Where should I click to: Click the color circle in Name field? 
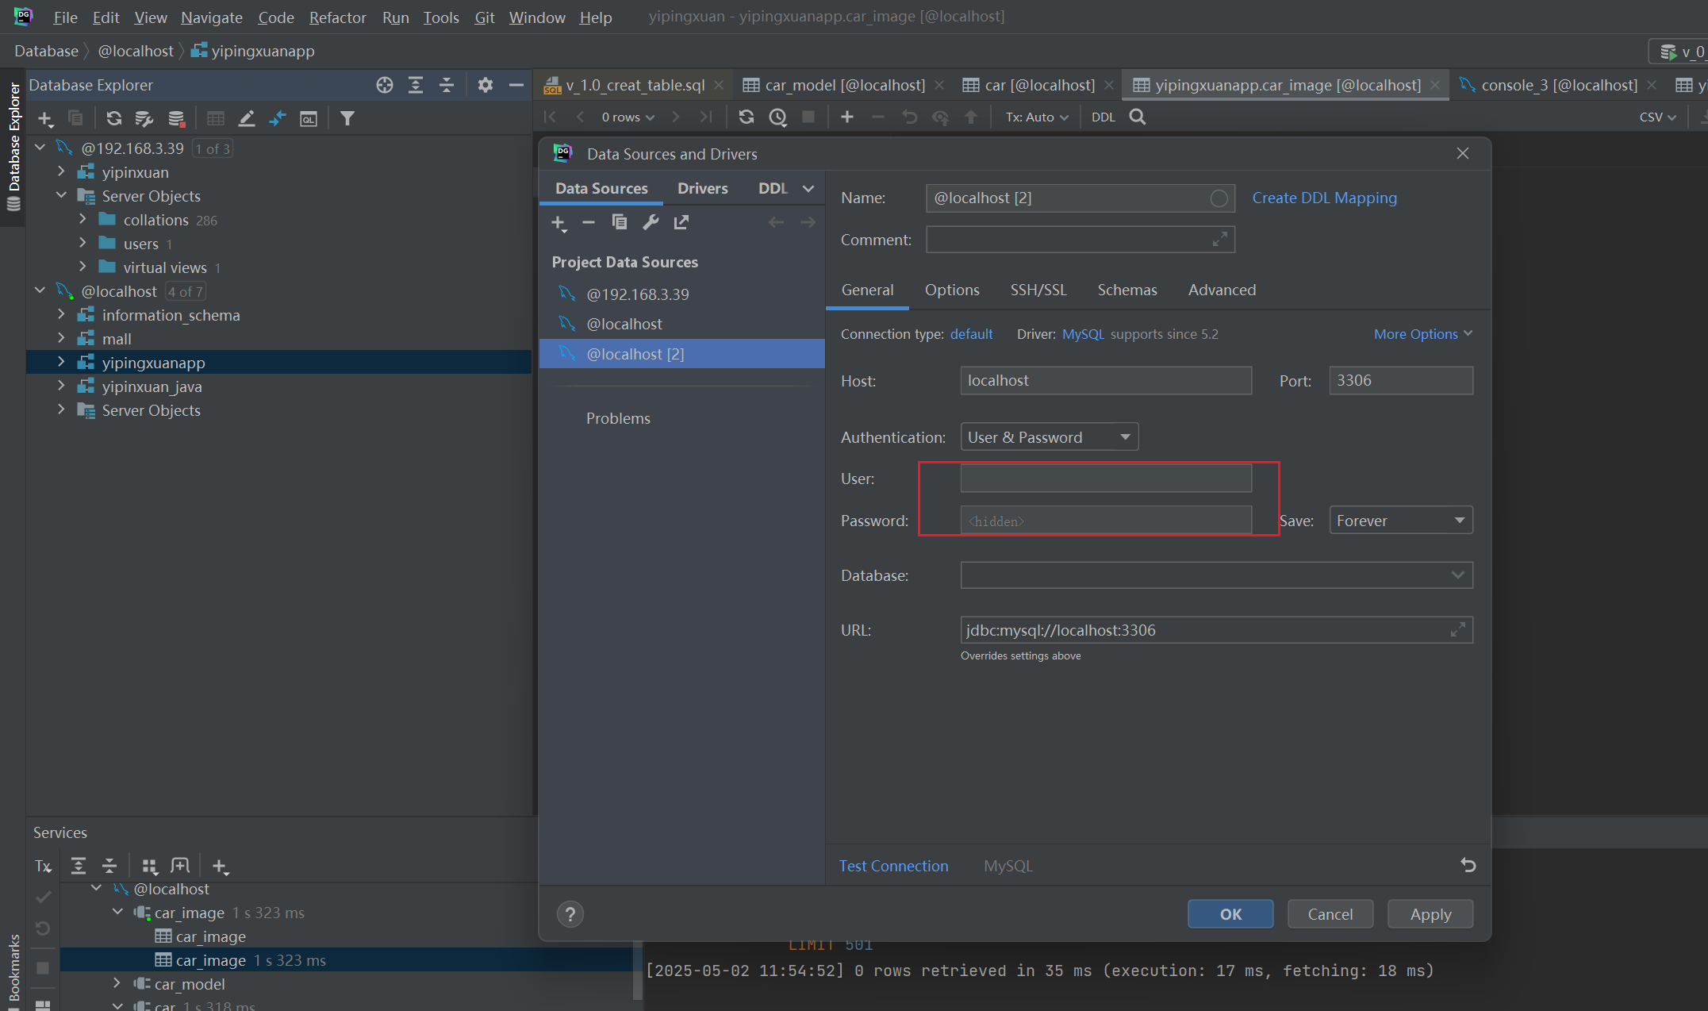pos(1219,198)
